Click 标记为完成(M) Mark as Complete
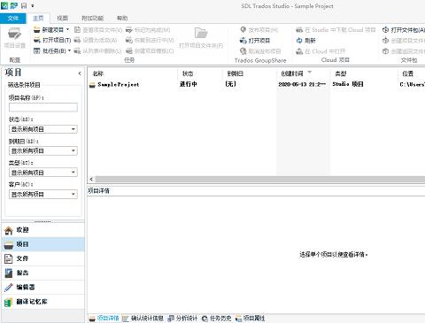This screenshot has width=425, height=323. pyautogui.click(x=148, y=30)
